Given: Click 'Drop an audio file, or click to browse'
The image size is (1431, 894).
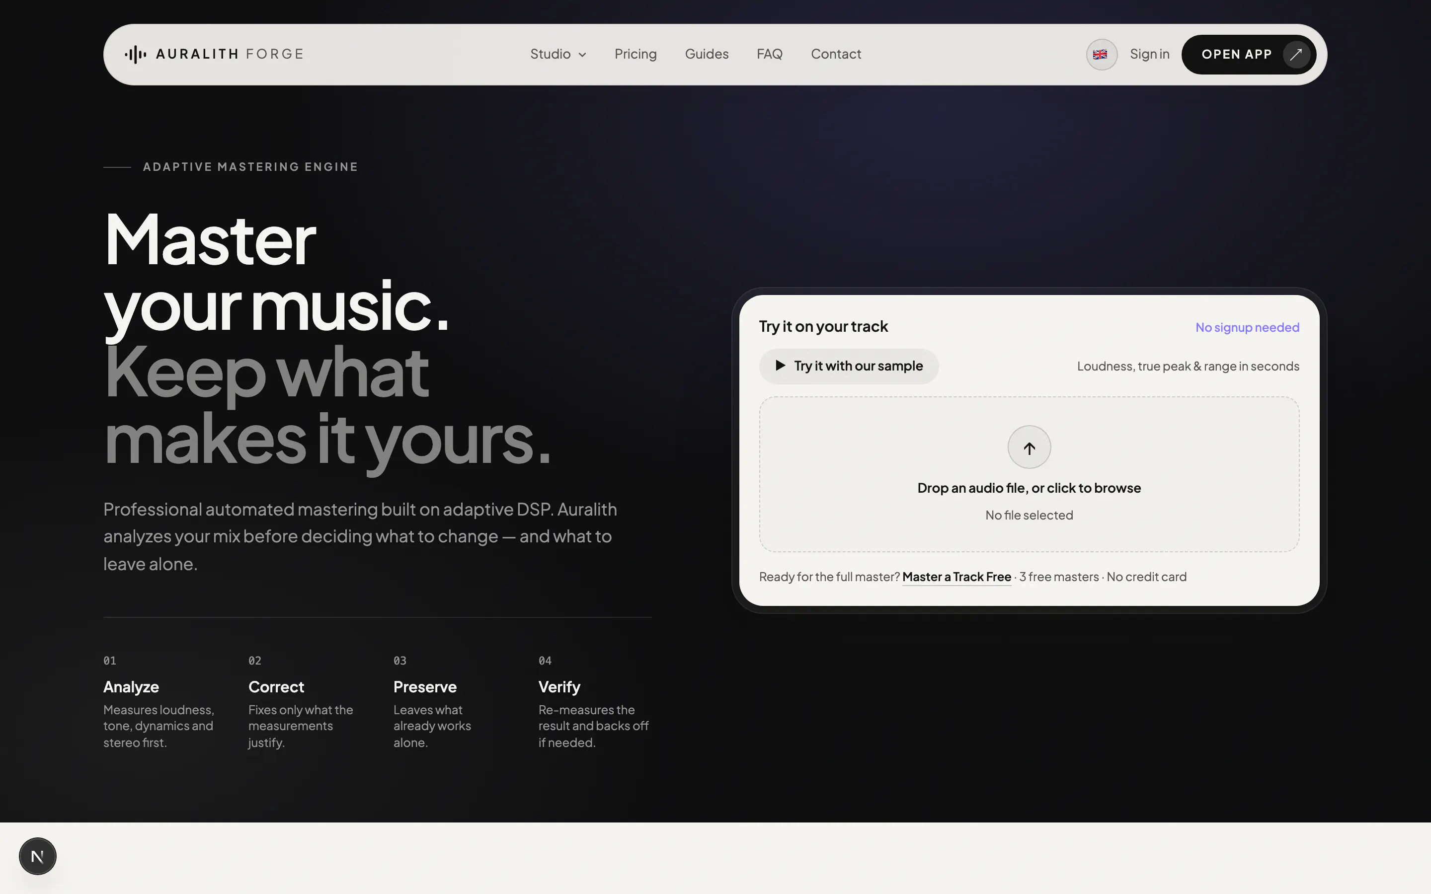Looking at the screenshot, I should 1029,488.
